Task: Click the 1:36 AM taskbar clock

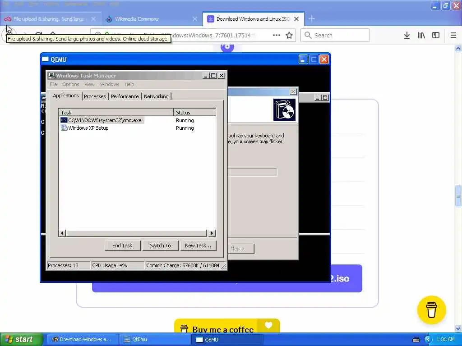Action: (445, 340)
